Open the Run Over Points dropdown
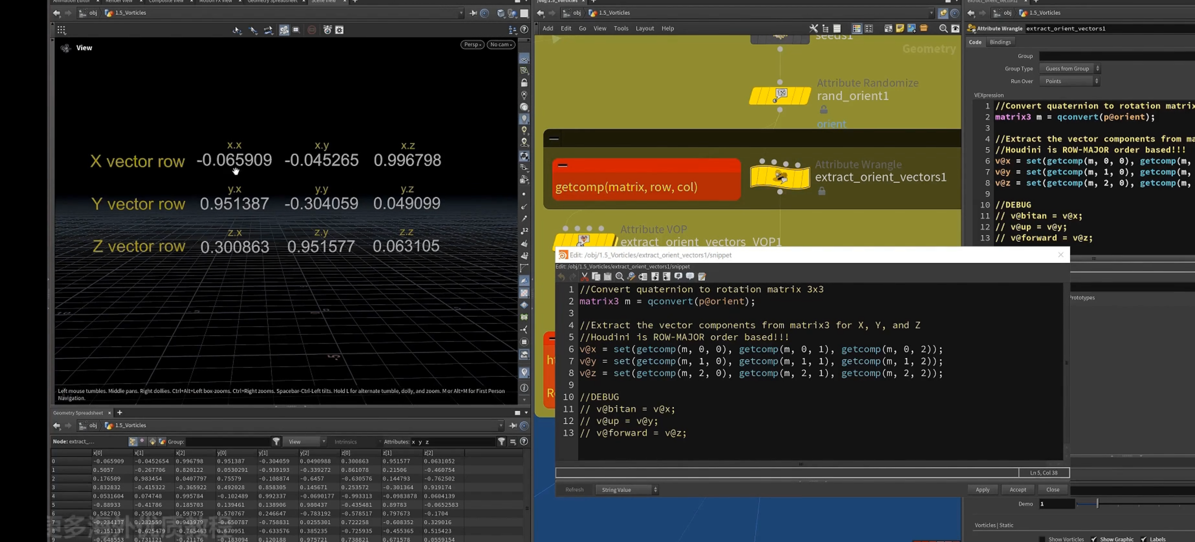1195x542 pixels. pyautogui.click(x=1069, y=81)
